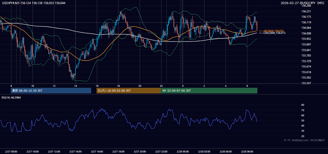Click the RSI(14) 46.5984 indicator label
This screenshot has width=328, height=154.
pyautogui.click(x=11, y=98)
